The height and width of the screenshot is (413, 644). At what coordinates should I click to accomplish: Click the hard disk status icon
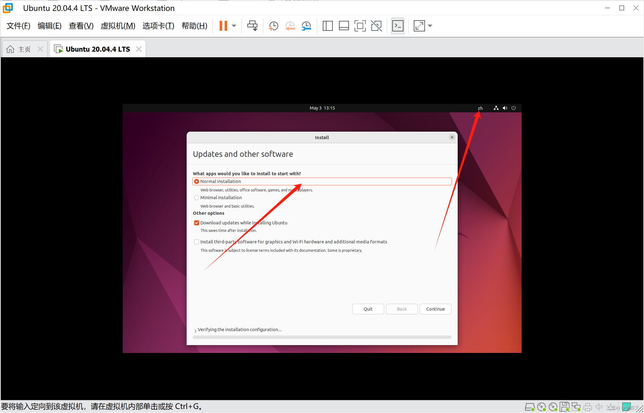point(530,407)
